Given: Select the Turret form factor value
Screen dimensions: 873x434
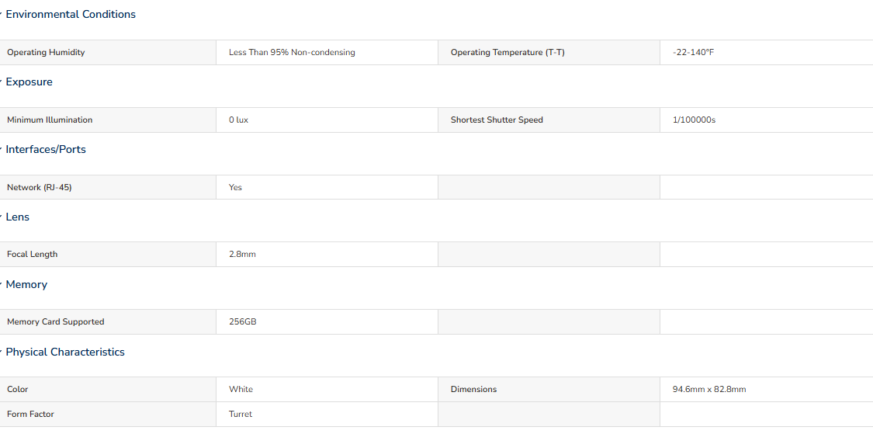Looking at the screenshot, I should [240, 414].
